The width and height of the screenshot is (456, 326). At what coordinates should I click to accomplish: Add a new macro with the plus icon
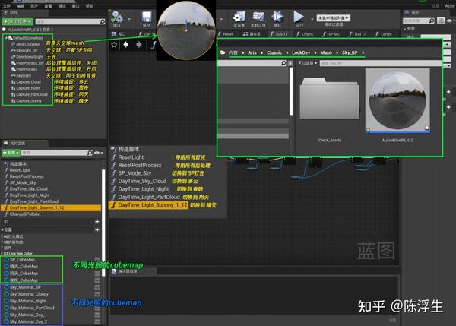(x=97, y=222)
